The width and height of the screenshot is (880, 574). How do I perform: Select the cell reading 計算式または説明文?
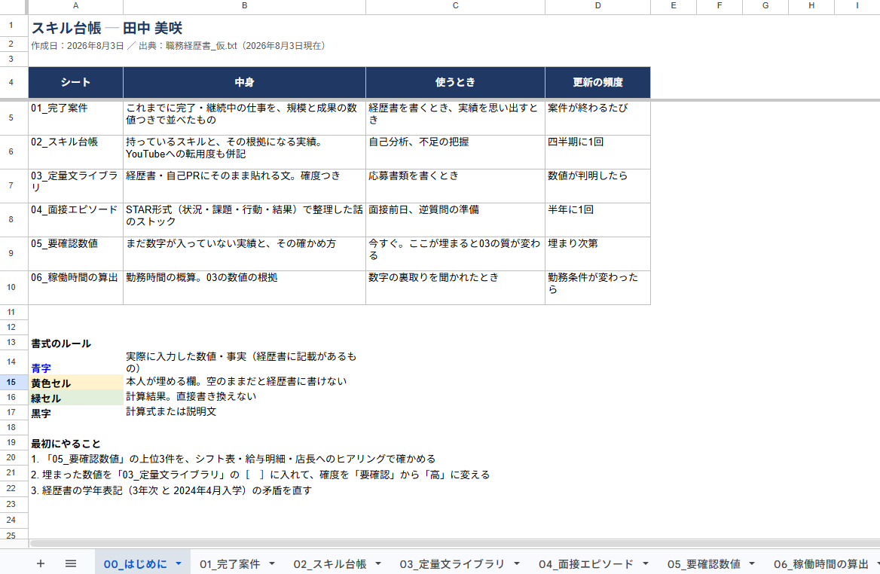(x=244, y=412)
